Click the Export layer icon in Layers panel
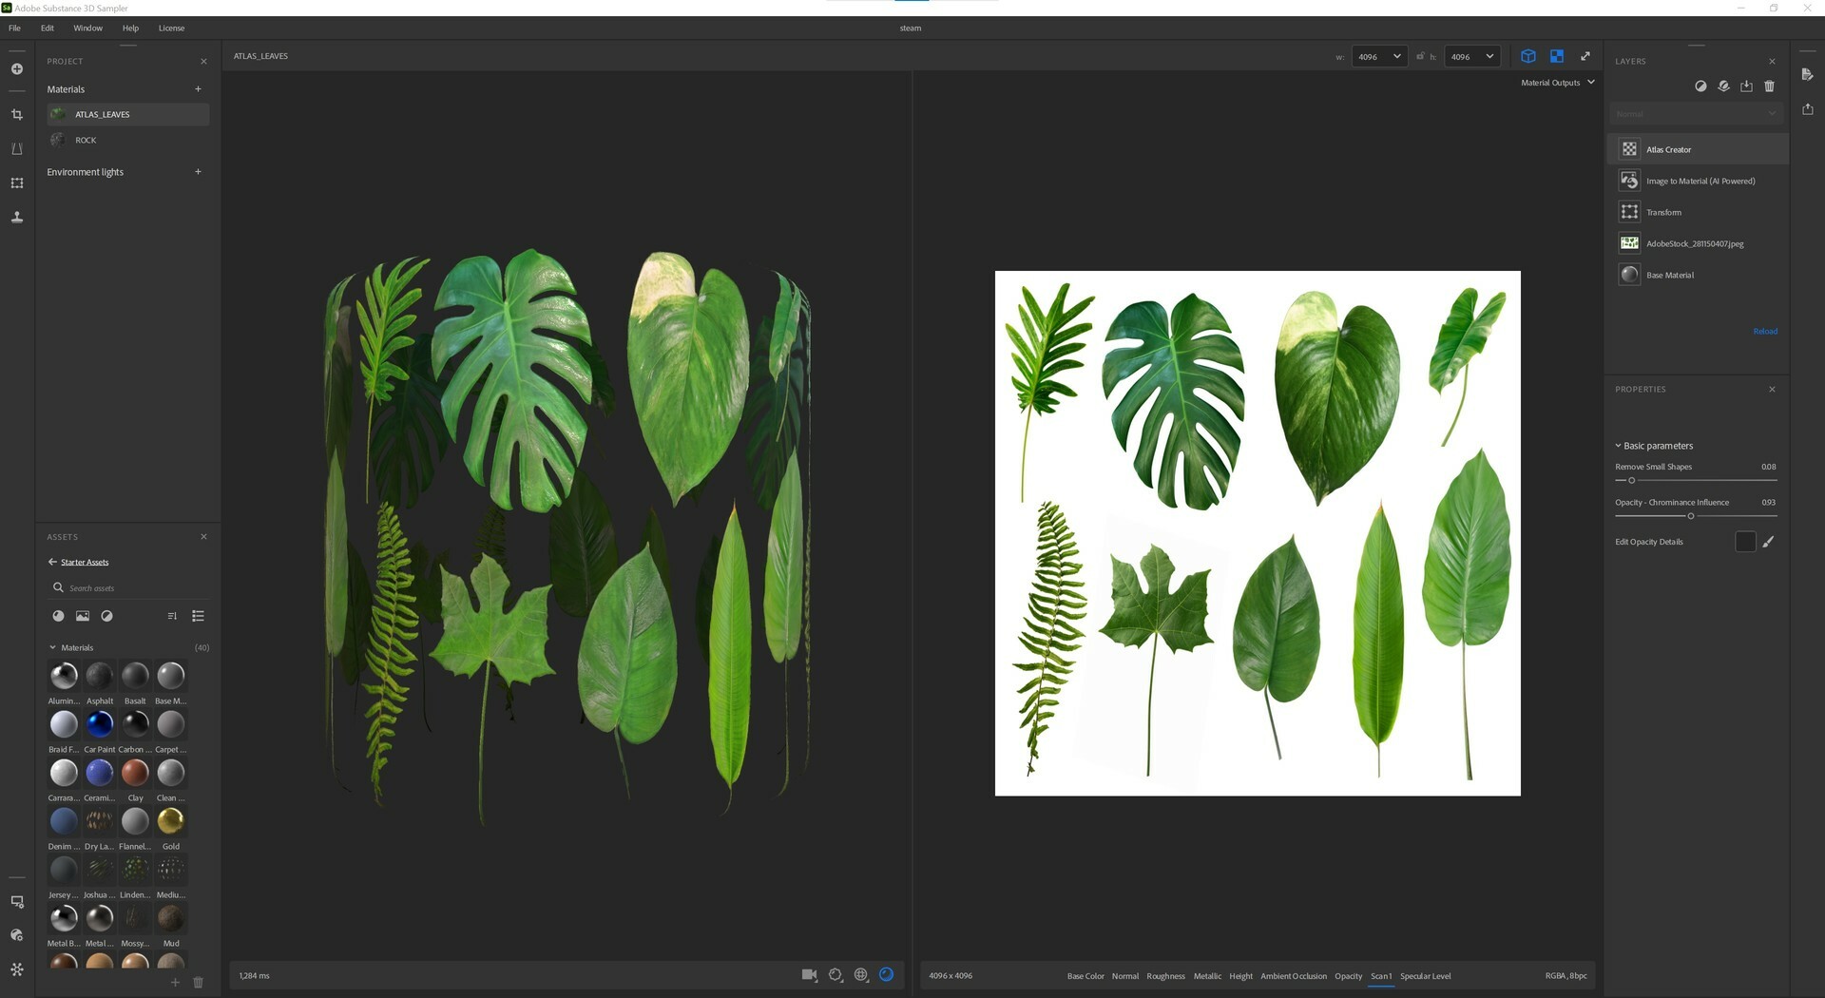The image size is (1825, 998). [x=1746, y=86]
